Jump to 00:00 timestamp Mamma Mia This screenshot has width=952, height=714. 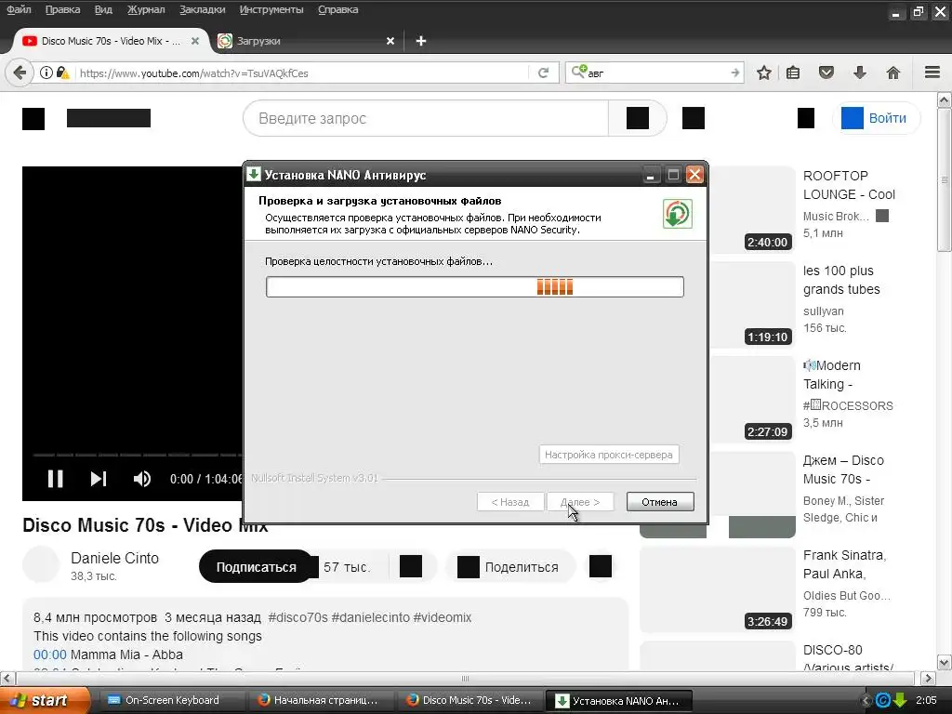50,655
